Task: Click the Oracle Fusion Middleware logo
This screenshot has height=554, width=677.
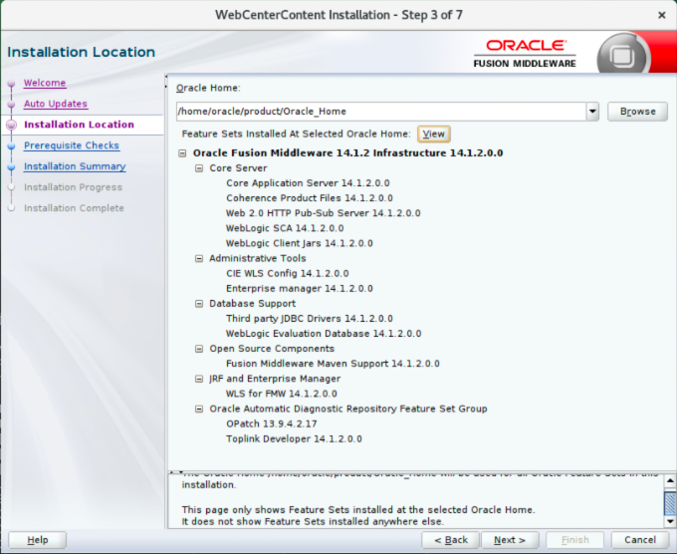Action: (x=525, y=55)
